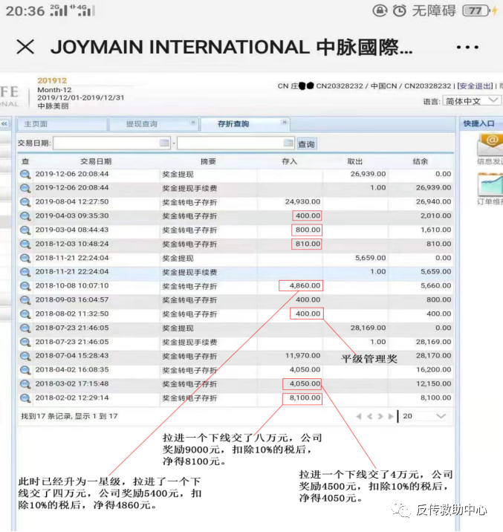Screen dimensions: 503x532
Task: Close the JOYMAIN INTERNATIONAL page with X
Action: [25, 48]
